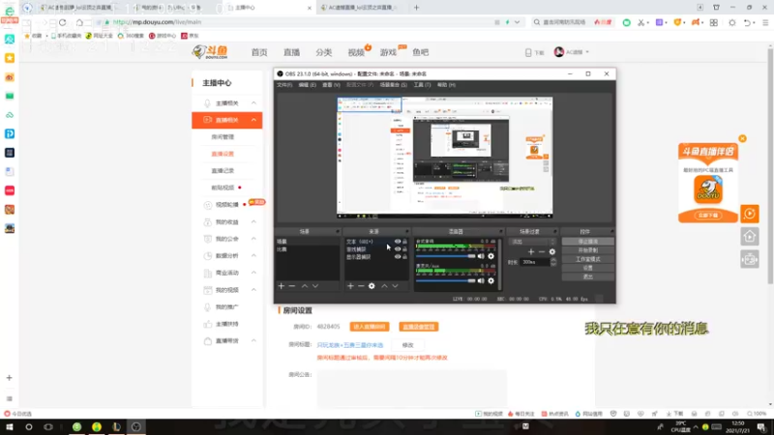
Task: Toggle visibility of the 显示器捕获 source
Action: tap(398, 257)
